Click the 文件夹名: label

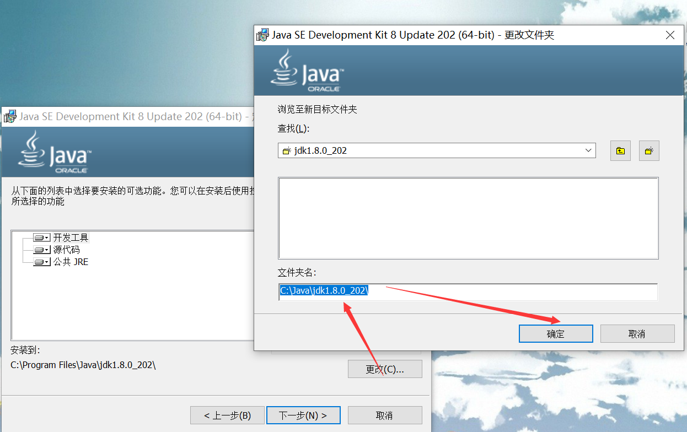297,272
